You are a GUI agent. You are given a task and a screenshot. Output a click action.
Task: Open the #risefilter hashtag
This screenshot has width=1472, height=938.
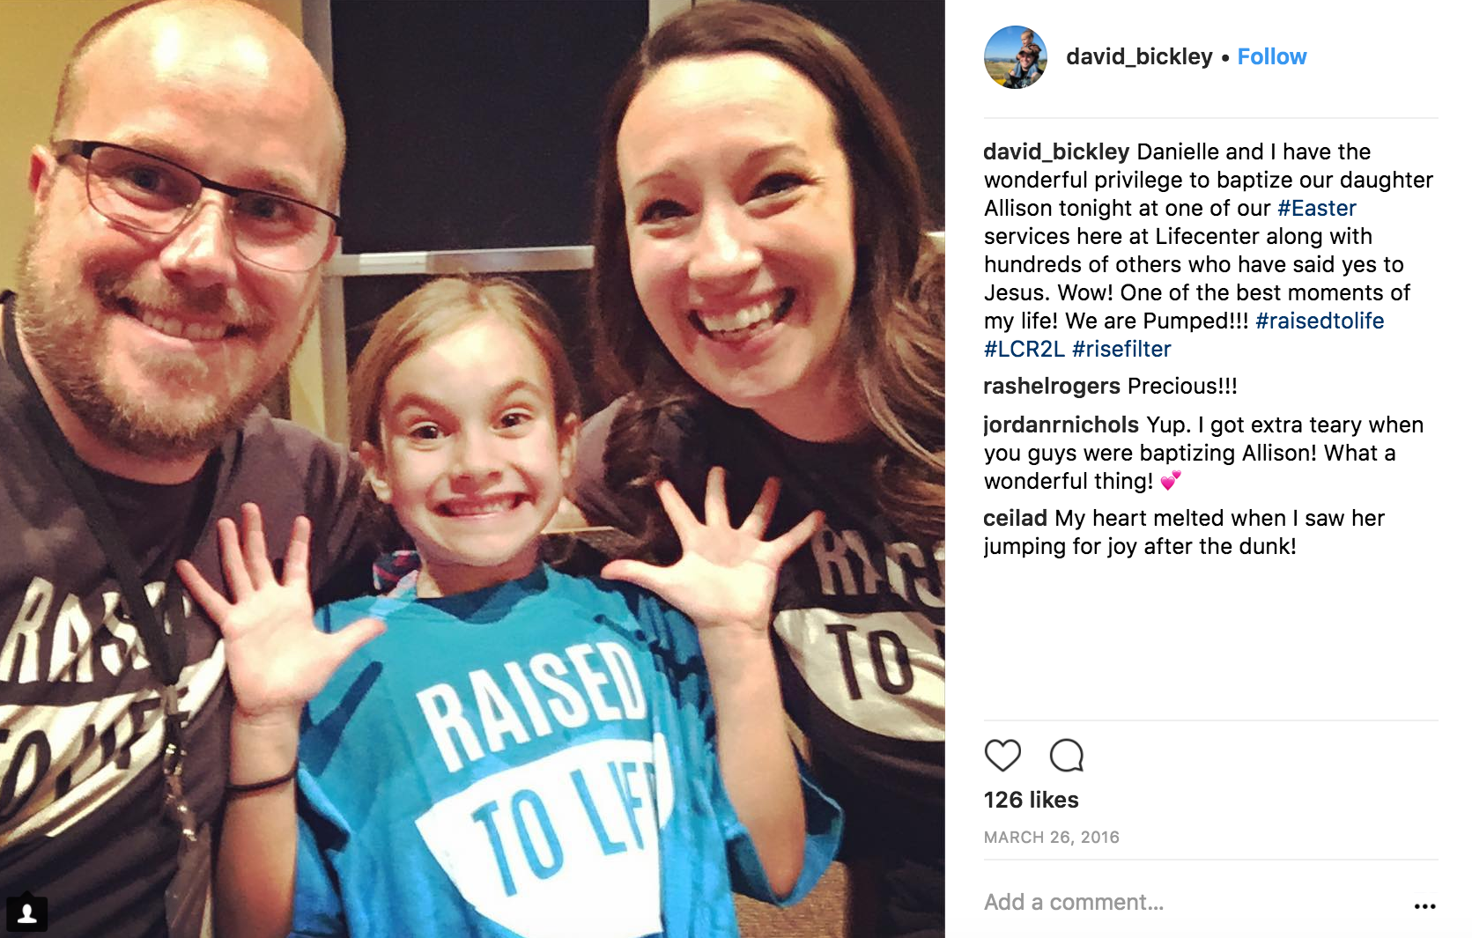point(1121,349)
